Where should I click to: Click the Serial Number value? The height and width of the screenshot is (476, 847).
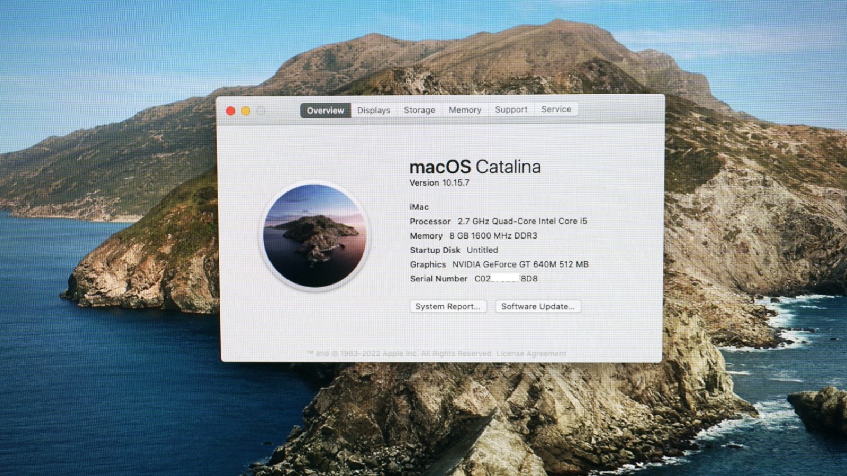click(506, 279)
